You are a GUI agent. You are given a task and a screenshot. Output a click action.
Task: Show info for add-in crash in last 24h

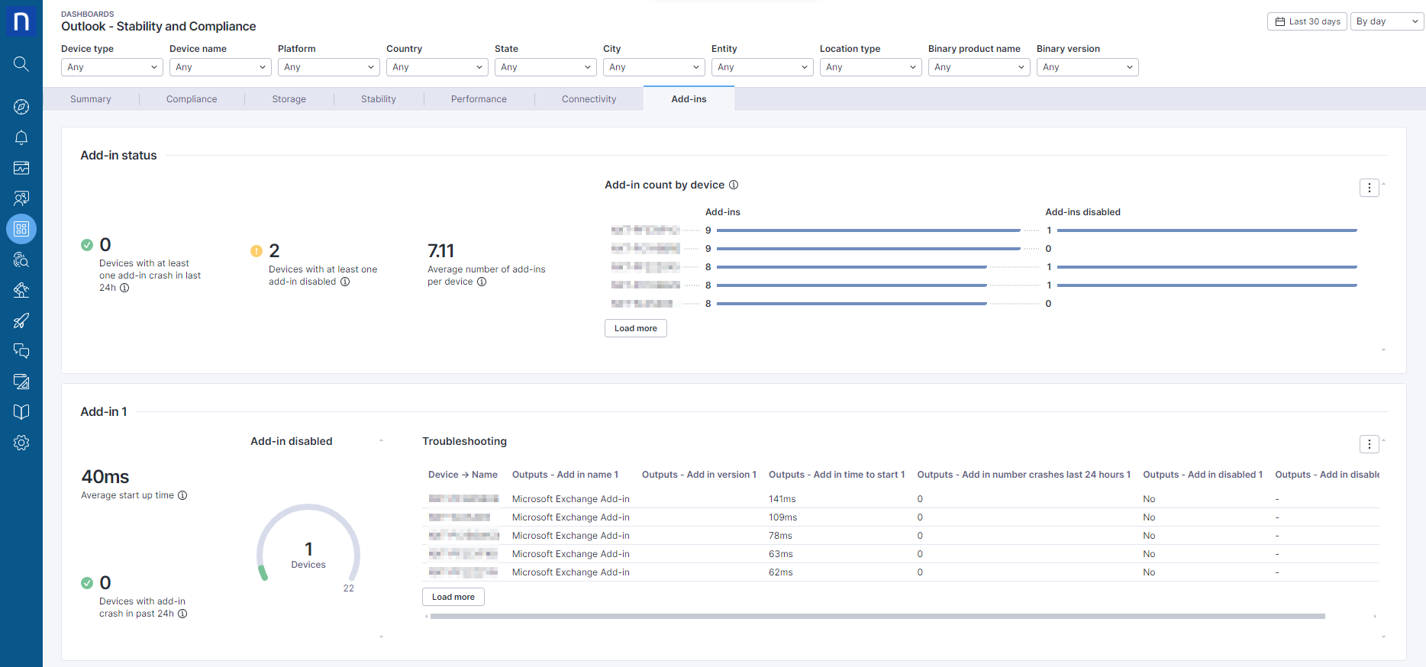pyautogui.click(x=124, y=288)
